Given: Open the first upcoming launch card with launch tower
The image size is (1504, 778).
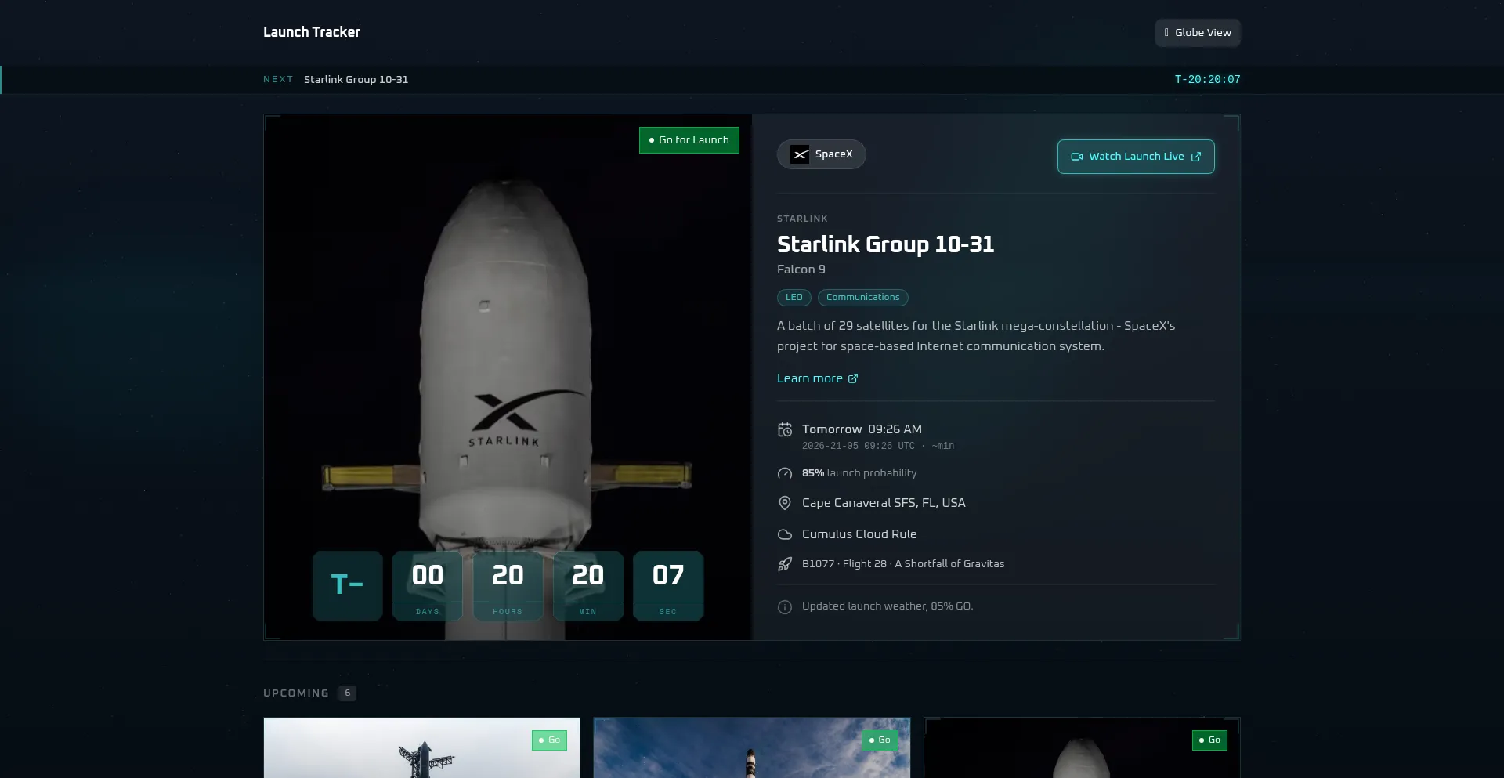Looking at the screenshot, I should point(421,747).
